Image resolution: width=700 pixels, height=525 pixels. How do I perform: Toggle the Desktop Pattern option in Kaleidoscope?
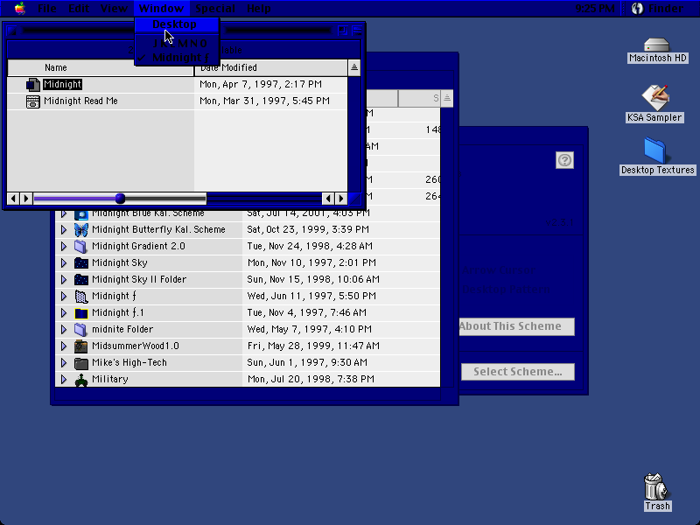point(507,289)
